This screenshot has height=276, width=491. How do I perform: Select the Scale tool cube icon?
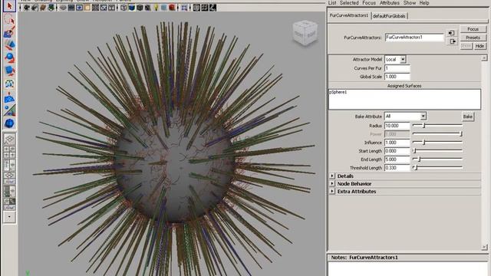pyautogui.click(x=9, y=71)
